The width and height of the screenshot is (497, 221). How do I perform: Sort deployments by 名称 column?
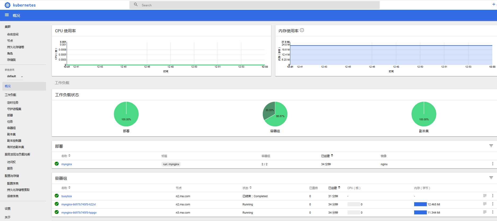[x=66, y=156]
